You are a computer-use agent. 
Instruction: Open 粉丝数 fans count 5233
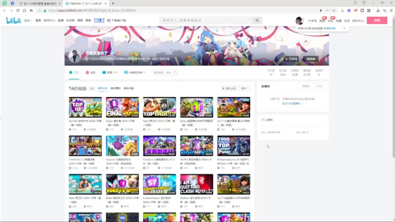point(283,73)
